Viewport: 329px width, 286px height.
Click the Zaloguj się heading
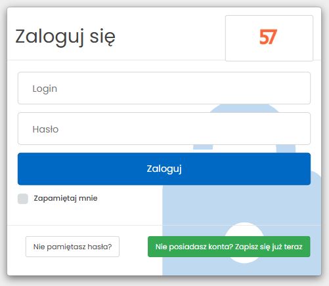65,37
